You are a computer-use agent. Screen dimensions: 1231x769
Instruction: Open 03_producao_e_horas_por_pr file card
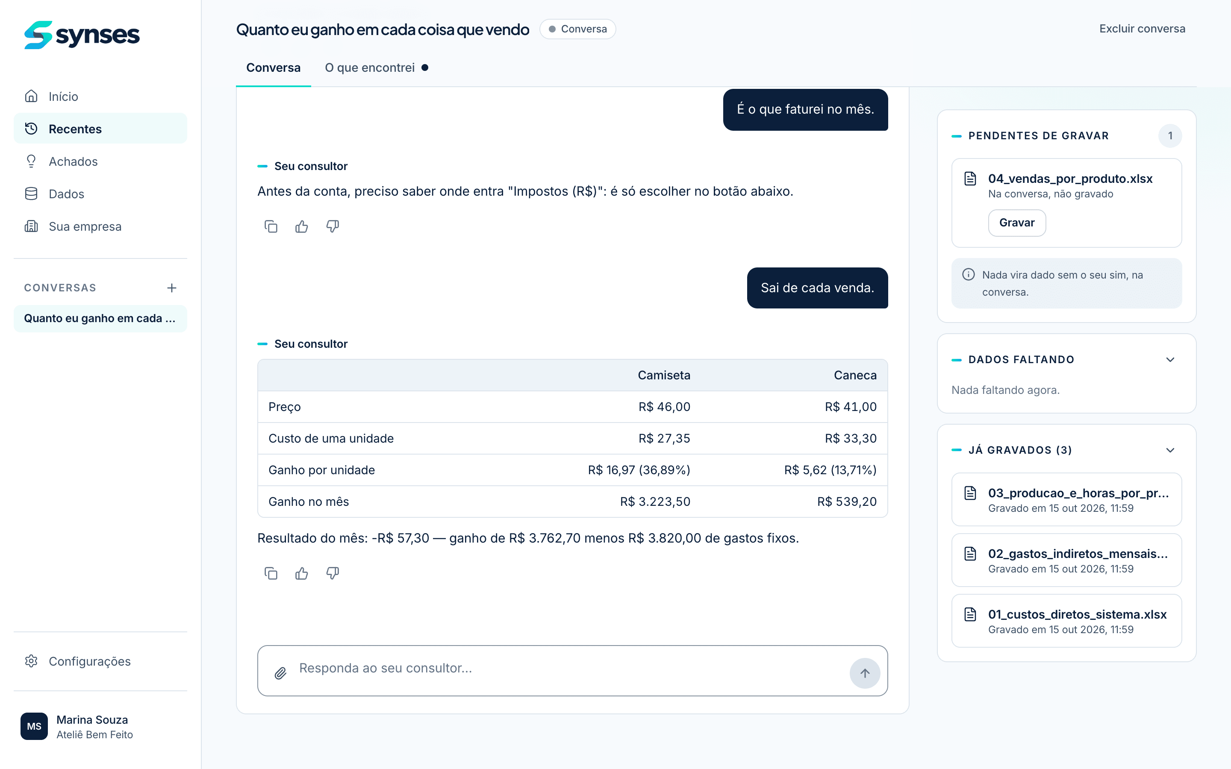pos(1066,499)
